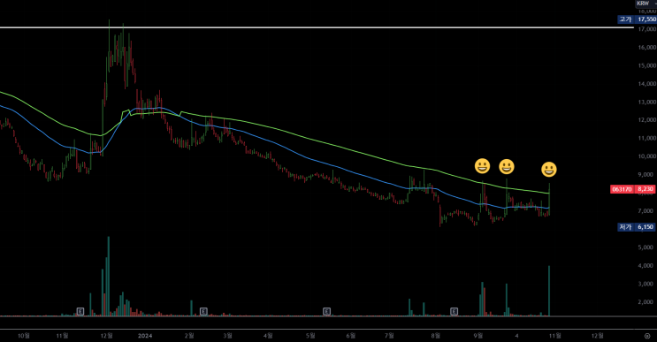The image size is (657, 342).
Task: Click the 4월 time axis label
Action: click(x=268, y=335)
